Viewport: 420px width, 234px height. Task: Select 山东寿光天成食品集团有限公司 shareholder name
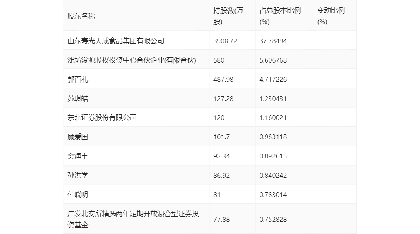point(116,41)
